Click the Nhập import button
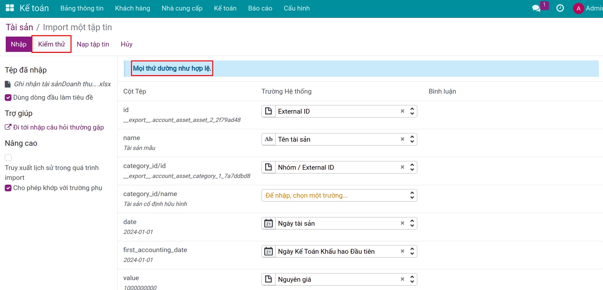 pos(18,44)
